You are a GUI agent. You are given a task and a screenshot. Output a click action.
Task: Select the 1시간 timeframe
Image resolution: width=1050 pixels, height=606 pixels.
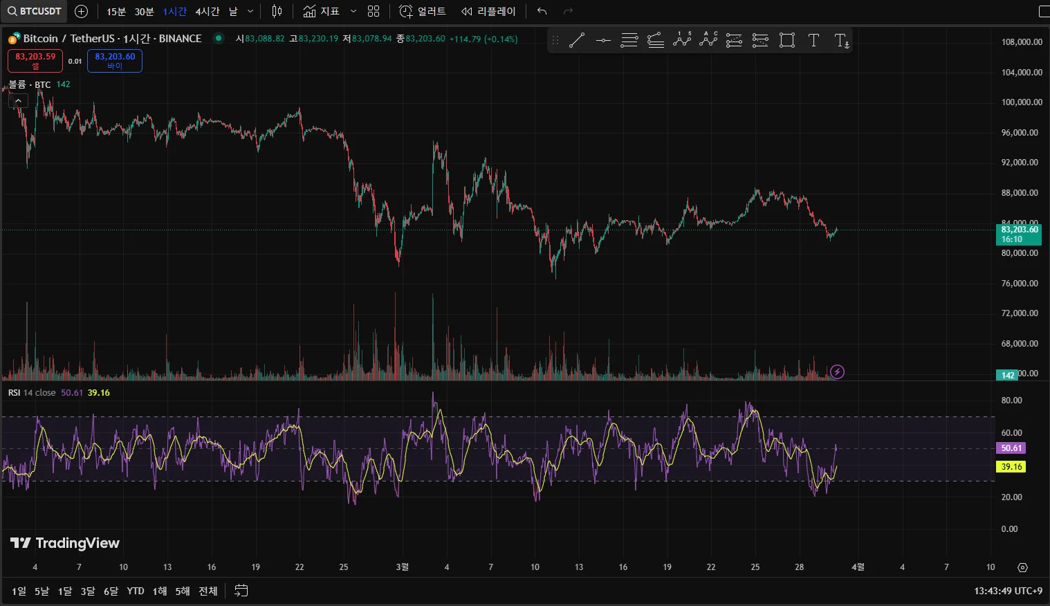[x=175, y=11]
